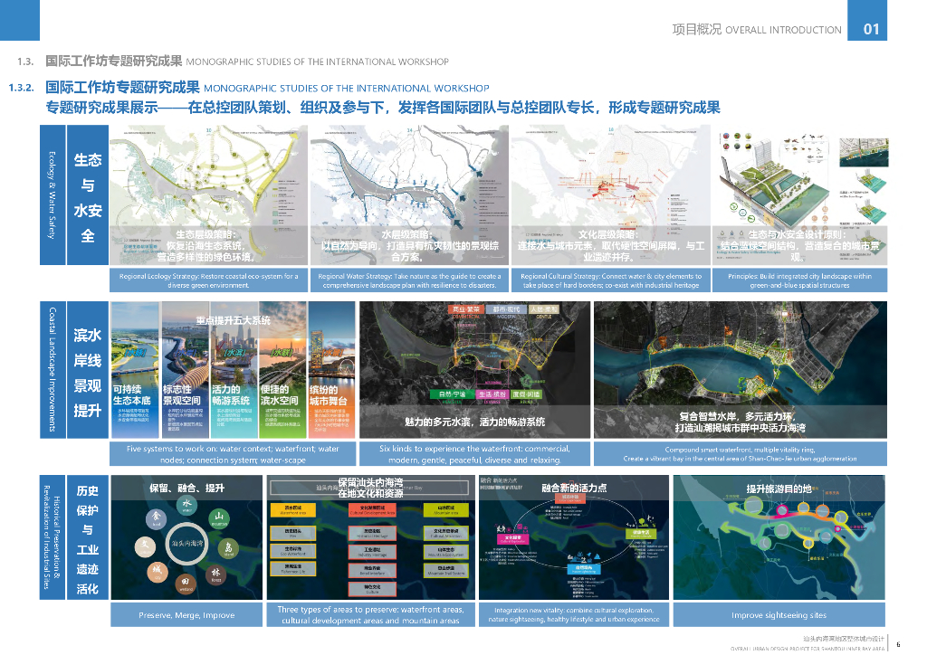Select the 滨水岸线景观提升 side label

pos(88,370)
